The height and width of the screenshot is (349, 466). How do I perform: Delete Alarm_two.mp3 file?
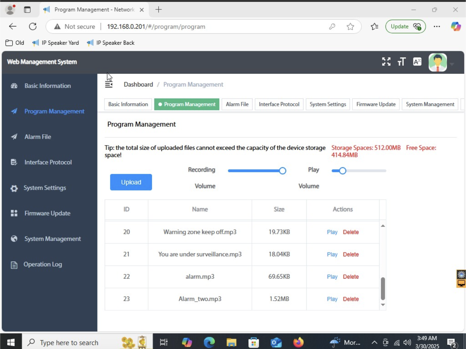351,299
